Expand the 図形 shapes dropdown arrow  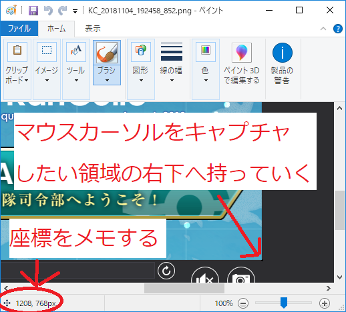tap(141, 80)
